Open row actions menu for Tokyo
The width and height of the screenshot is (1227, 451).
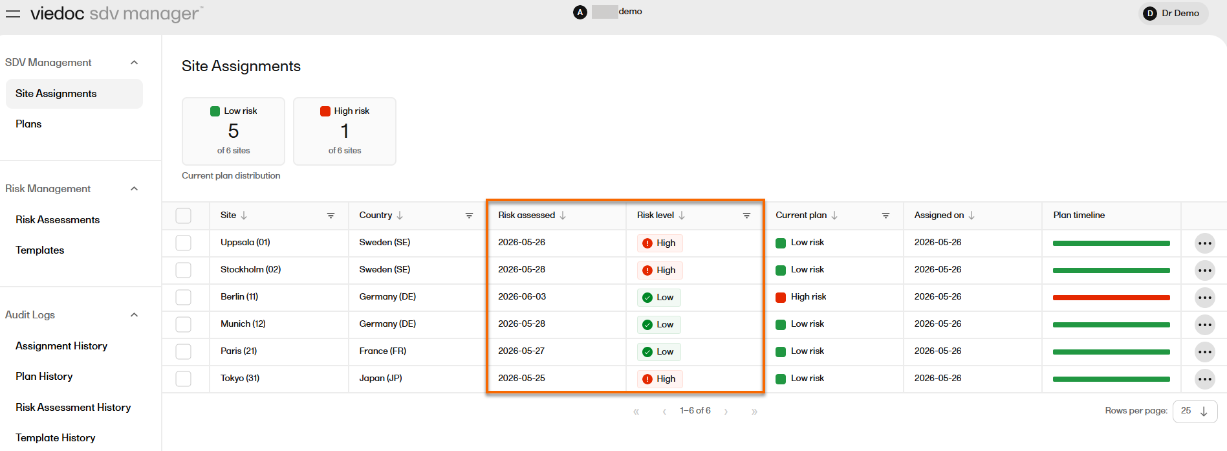1204,379
